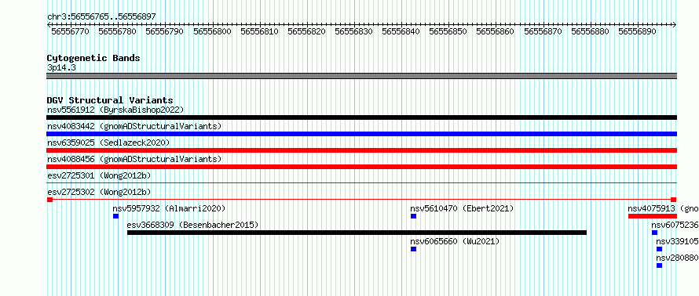
Task: Click the chr3:56556765..56556897 region label
Action: (101, 17)
